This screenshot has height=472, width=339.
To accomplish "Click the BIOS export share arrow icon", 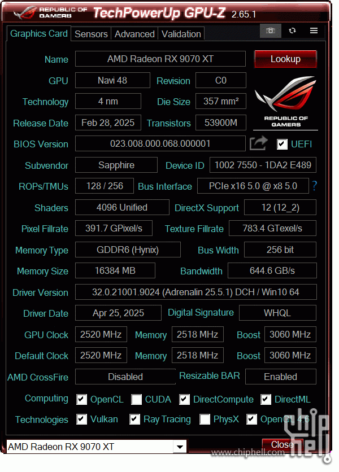I will 258,143.
